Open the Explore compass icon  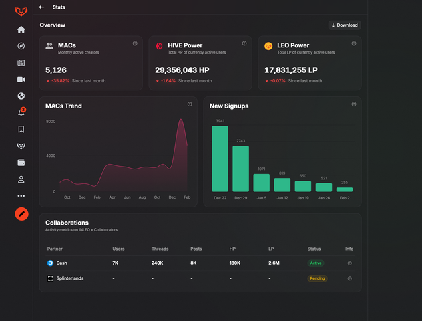(21, 46)
